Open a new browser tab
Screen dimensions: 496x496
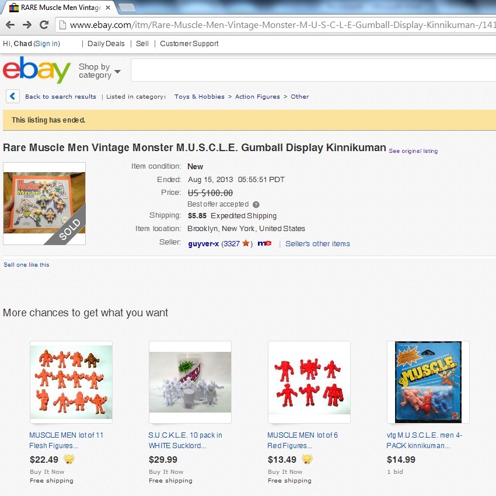(127, 8)
